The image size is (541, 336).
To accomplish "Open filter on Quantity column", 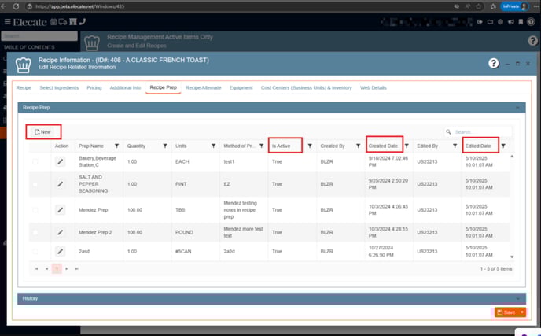I will pyautogui.click(x=164, y=146).
